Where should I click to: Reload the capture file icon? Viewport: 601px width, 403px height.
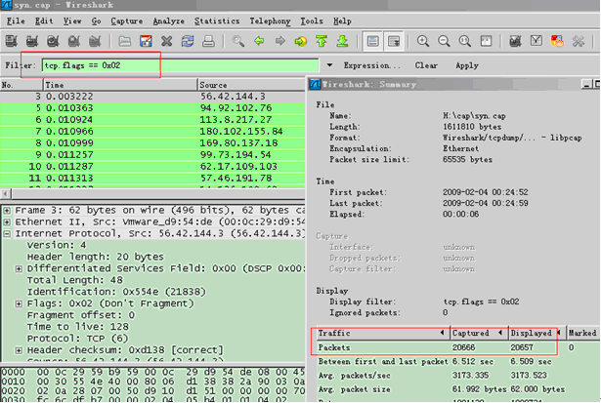click(188, 41)
